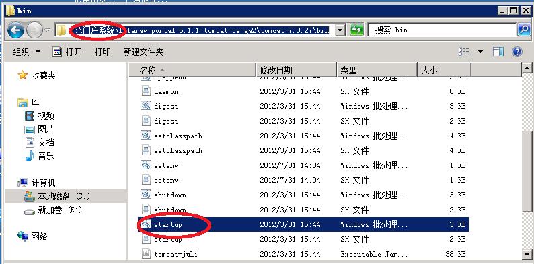Click the search magnifier icon

click(524, 30)
